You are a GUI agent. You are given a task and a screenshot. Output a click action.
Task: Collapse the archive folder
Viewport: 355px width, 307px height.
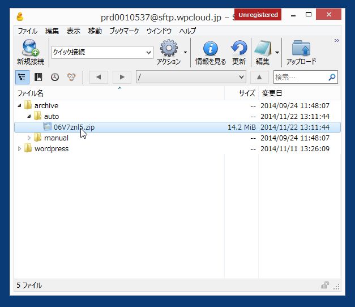pyautogui.click(x=20, y=105)
